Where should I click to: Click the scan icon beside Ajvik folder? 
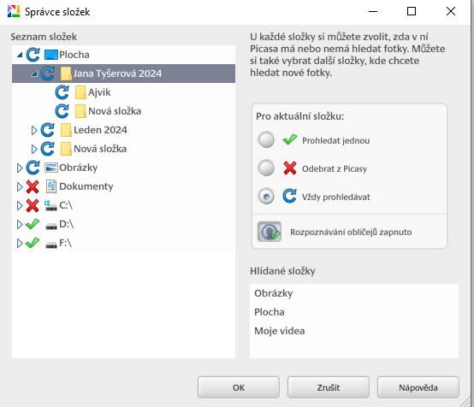62,92
